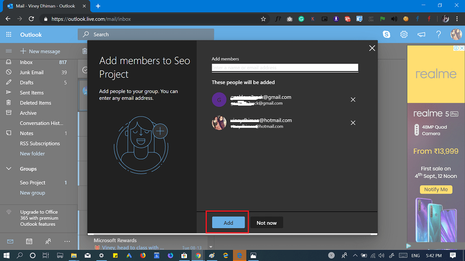Click the Outlook search box
Screen dimensions: 465x261
click(146, 34)
